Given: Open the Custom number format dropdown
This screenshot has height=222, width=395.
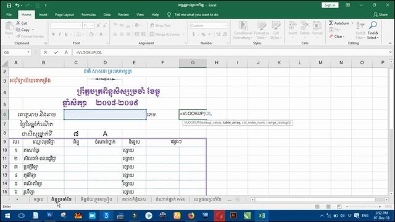Looking at the screenshot, I should pyautogui.click(x=225, y=25).
